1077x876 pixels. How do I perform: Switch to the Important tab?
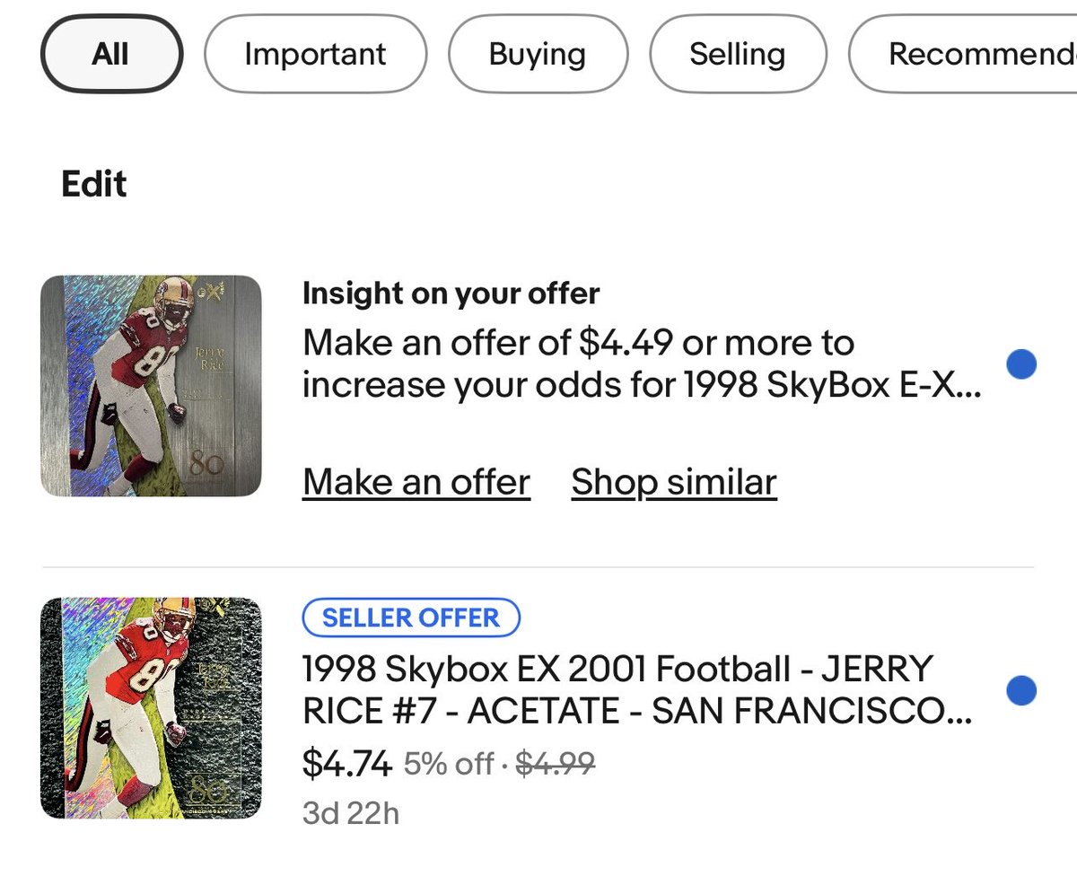tap(315, 54)
